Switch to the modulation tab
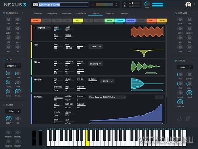 [81, 13]
